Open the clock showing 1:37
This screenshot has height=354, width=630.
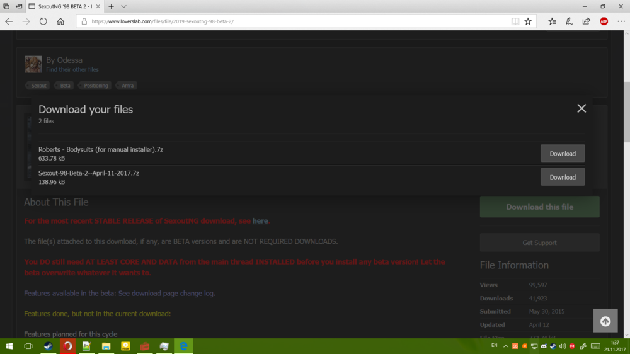[x=615, y=346]
